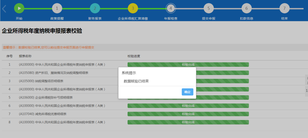The image size is (308, 138).
Task: Click the orange 温馨提示 notice text
Action: pos(48,48)
